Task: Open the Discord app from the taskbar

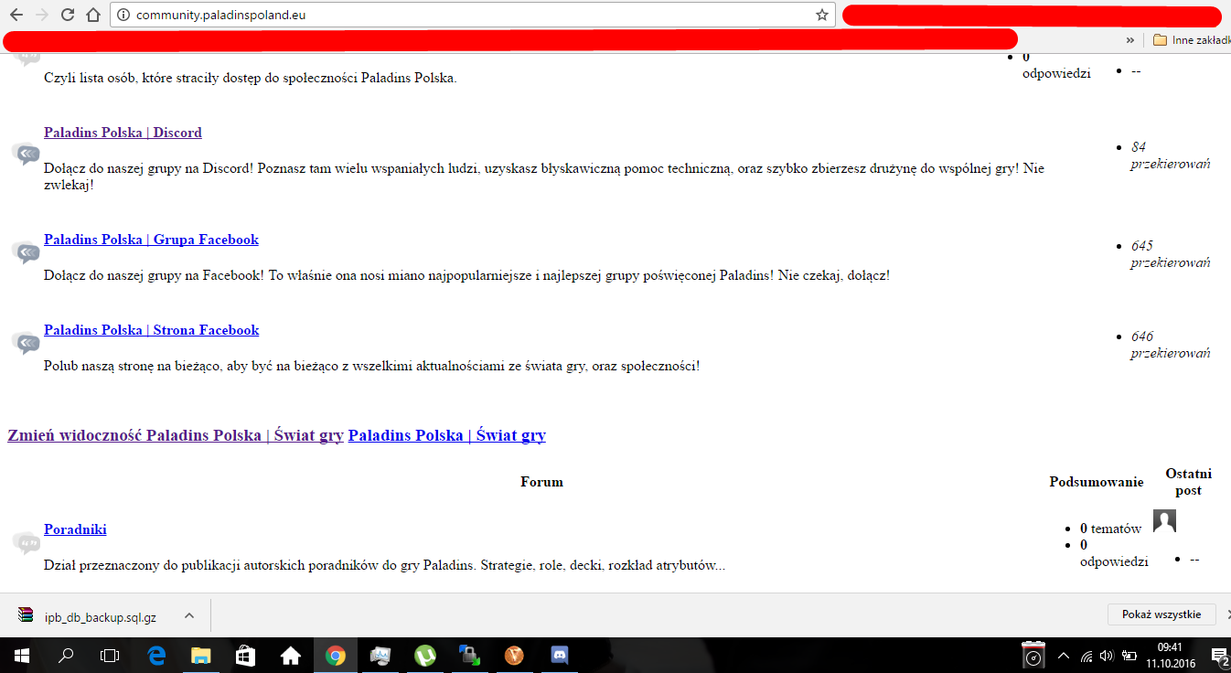Action: tap(560, 656)
